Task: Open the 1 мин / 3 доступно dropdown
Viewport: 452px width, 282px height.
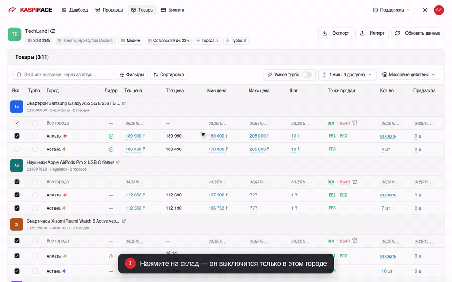Action: tap(347, 75)
